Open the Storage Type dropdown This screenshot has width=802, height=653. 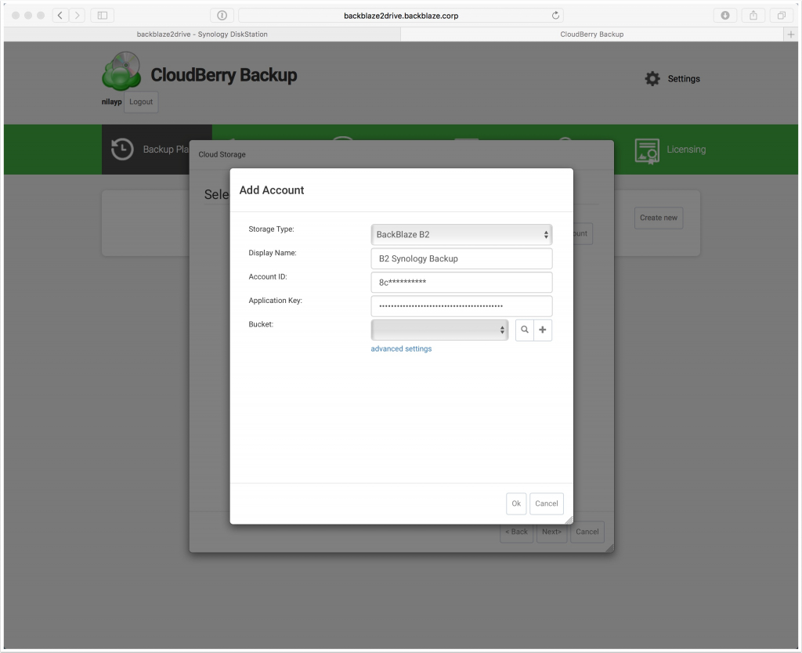[461, 235]
